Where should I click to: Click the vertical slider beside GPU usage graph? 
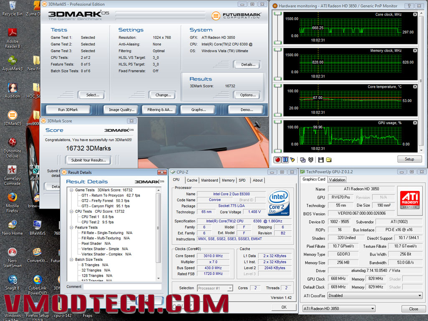click(278, 137)
